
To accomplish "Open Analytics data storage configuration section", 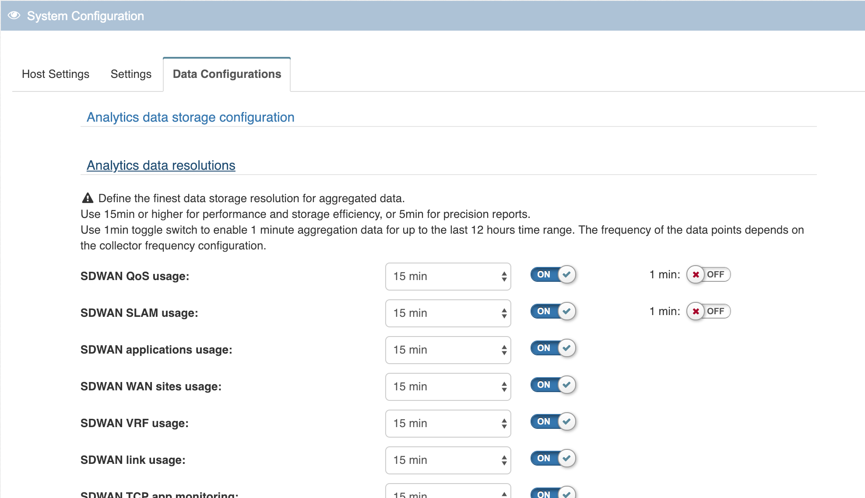I will (x=190, y=117).
